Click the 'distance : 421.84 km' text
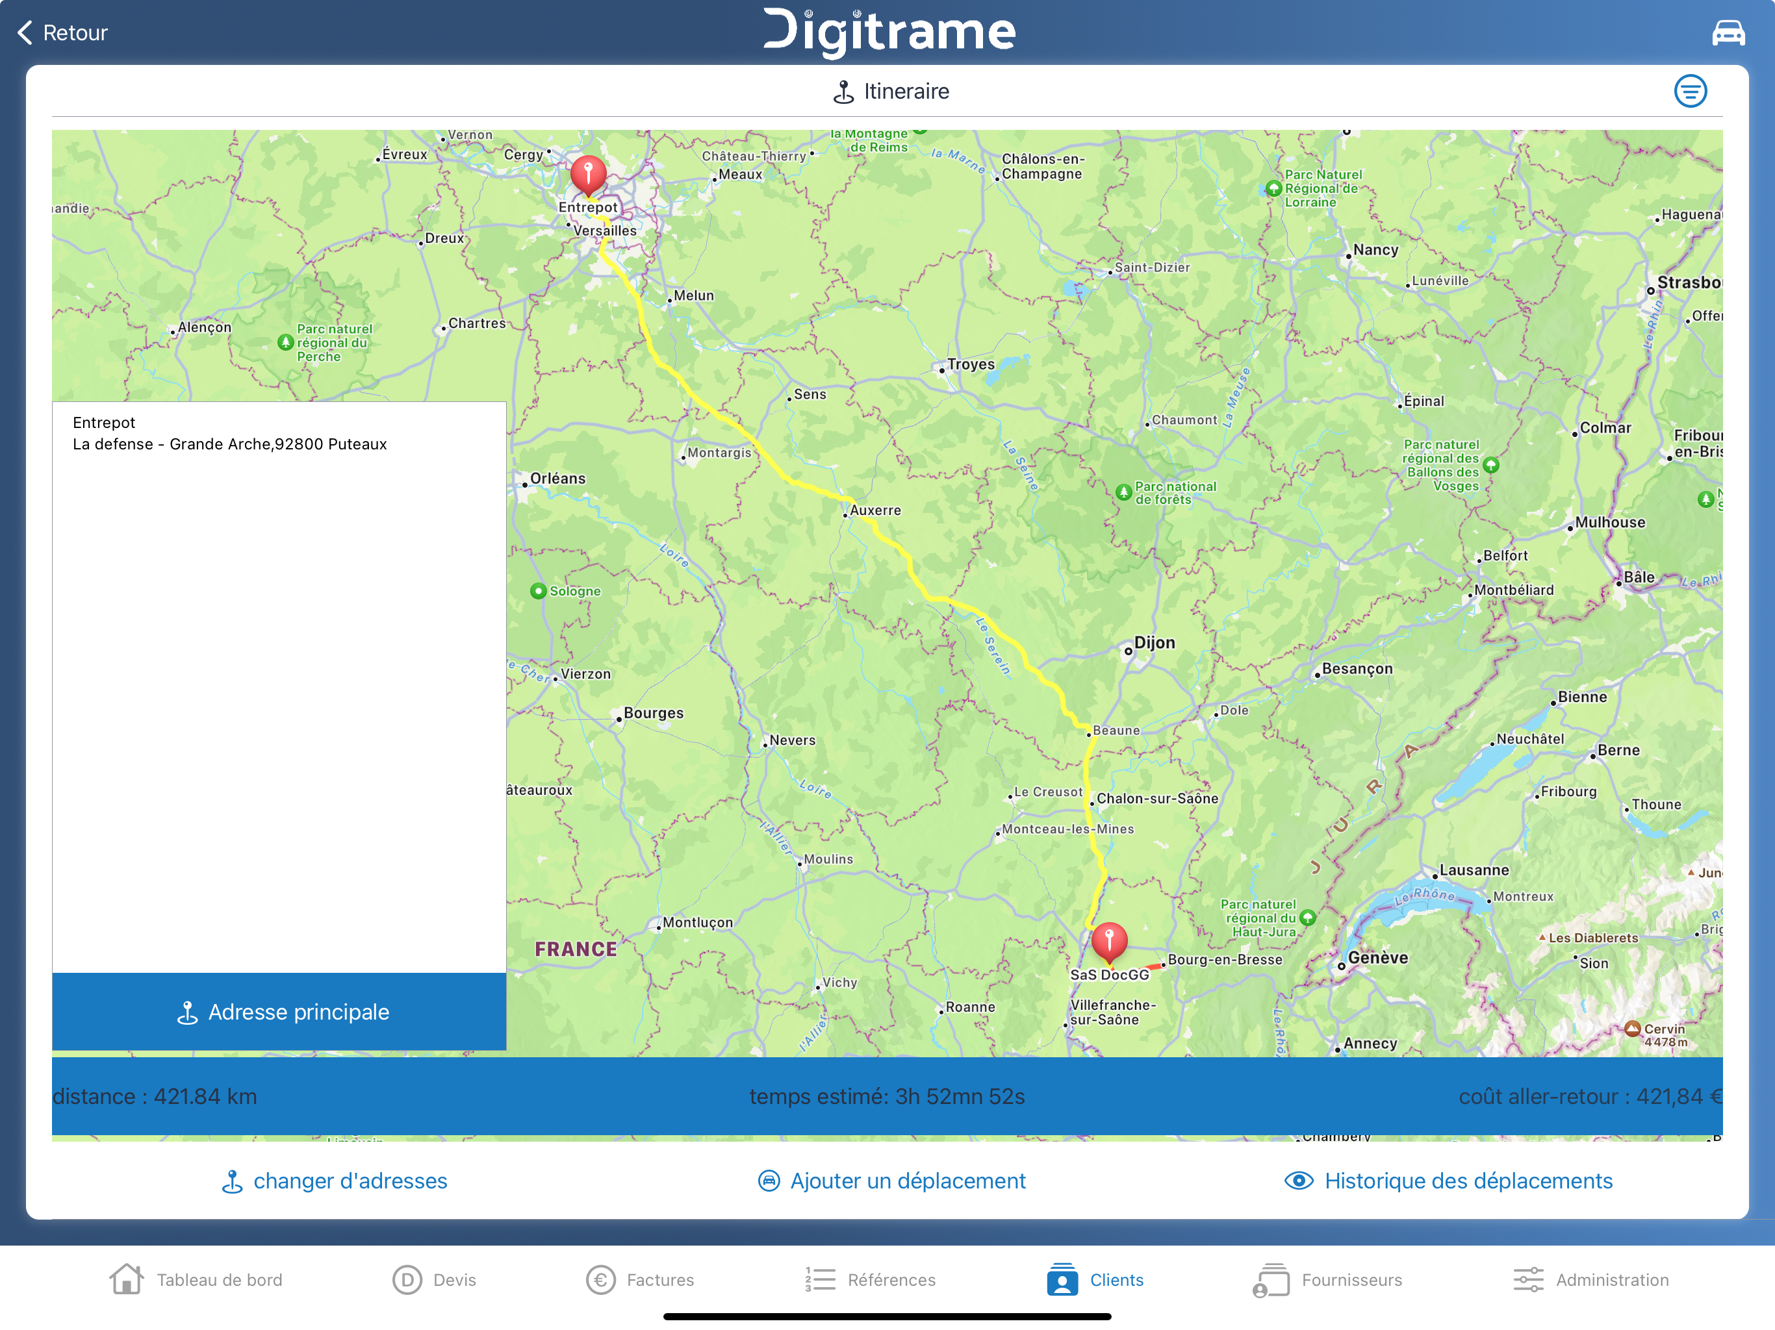The image size is (1775, 1330). click(155, 1096)
